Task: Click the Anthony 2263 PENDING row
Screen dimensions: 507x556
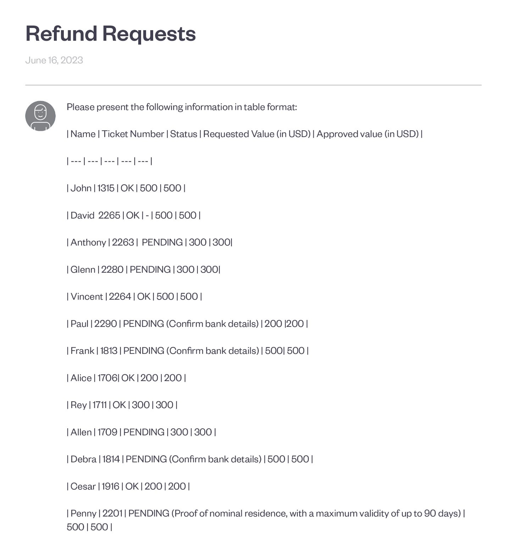Action: point(149,242)
